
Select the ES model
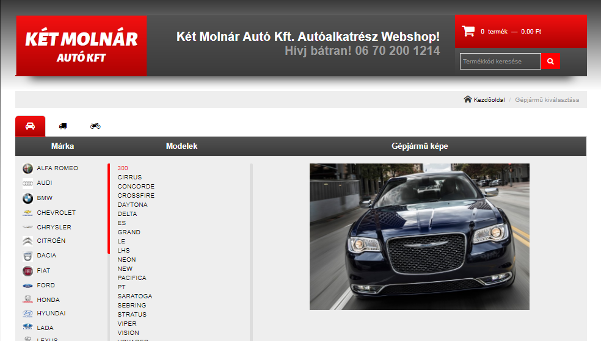(122, 223)
